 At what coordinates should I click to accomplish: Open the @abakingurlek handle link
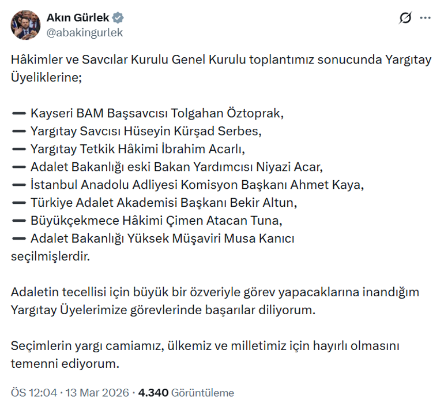[84, 32]
